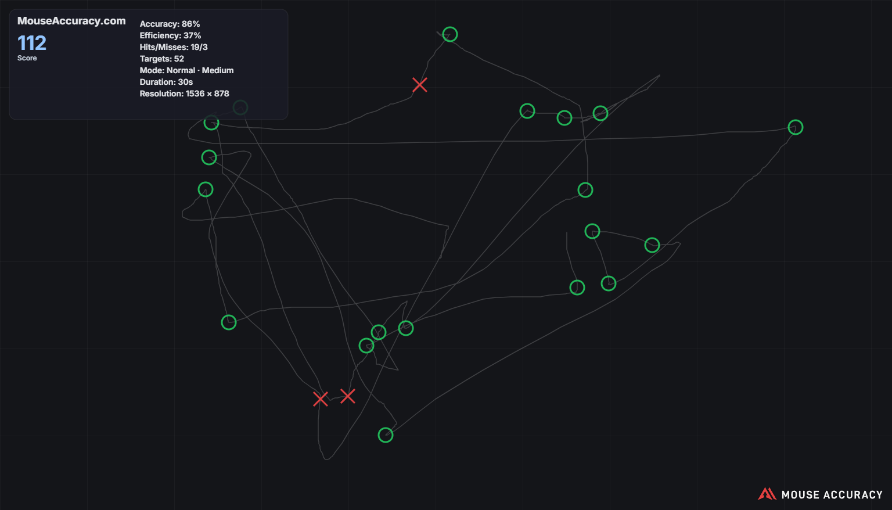Click the red miss X nearest the top

[x=420, y=85]
